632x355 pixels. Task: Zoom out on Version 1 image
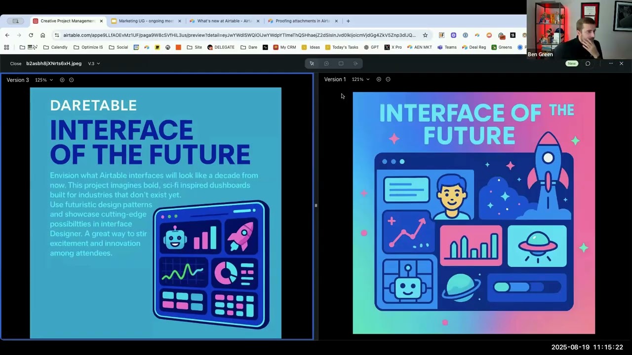[x=388, y=79]
